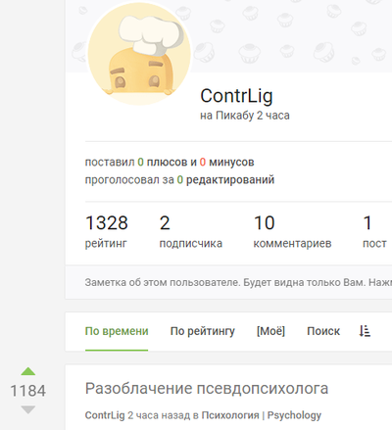
Task: View the 10 комментариев count
Action: (x=292, y=232)
